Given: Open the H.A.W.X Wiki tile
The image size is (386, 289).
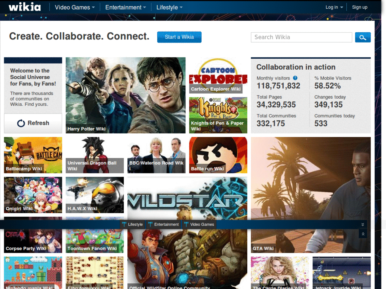Looking at the screenshot, I should pyautogui.click(x=95, y=195).
